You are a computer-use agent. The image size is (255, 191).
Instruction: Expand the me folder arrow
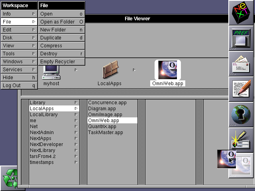coord(76,121)
